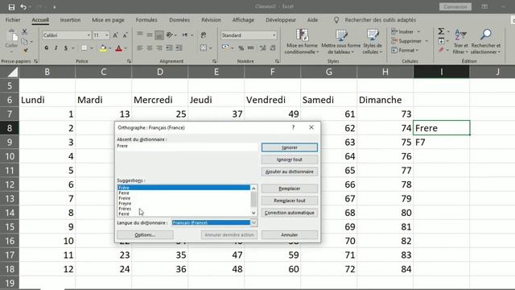Image resolution: width=515 pixels, height=290 pixels.
Task: Open the Fichier tab
Action: point(13,20)
